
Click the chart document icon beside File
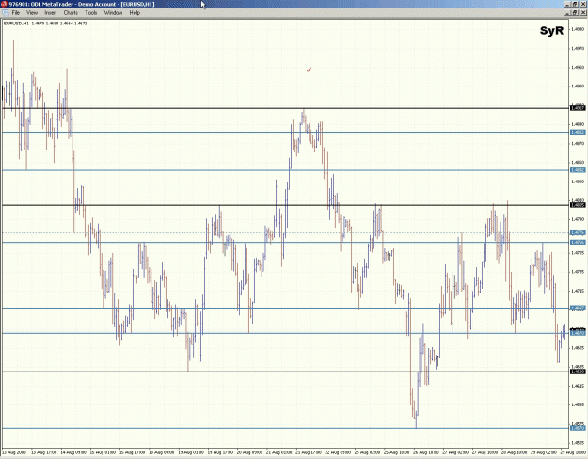[6, 13]
